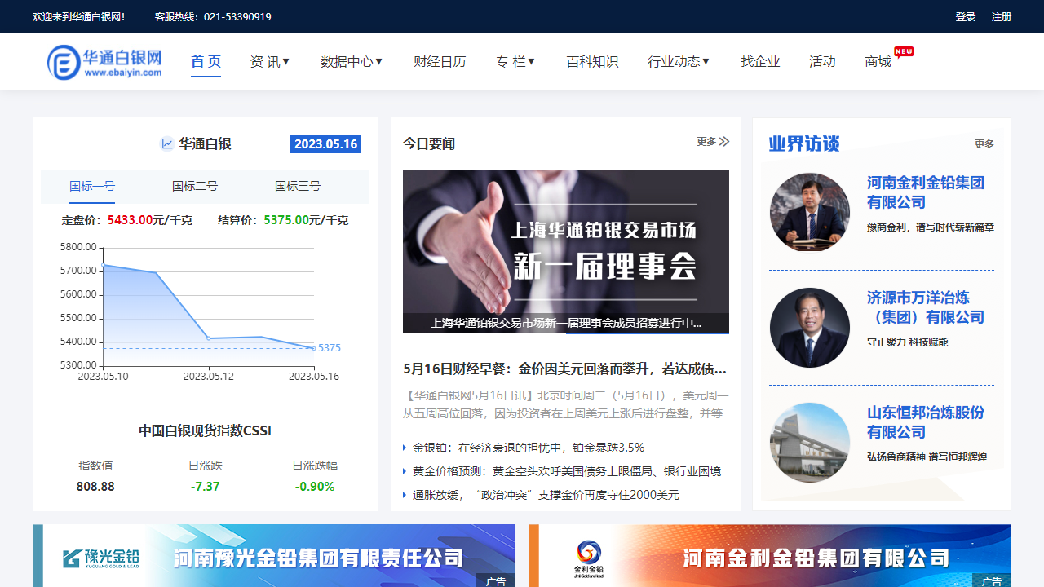
Task: Open the 5月16日财经早餐 headline
Action: click(x=565, y=369)
